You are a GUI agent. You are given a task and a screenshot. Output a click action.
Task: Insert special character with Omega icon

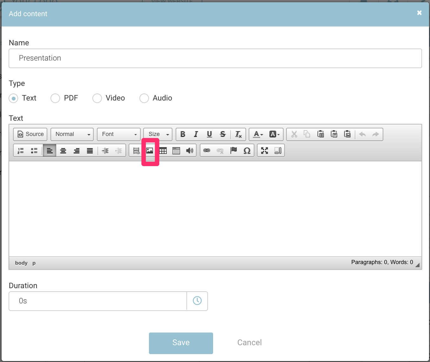[x=247, y=151]
